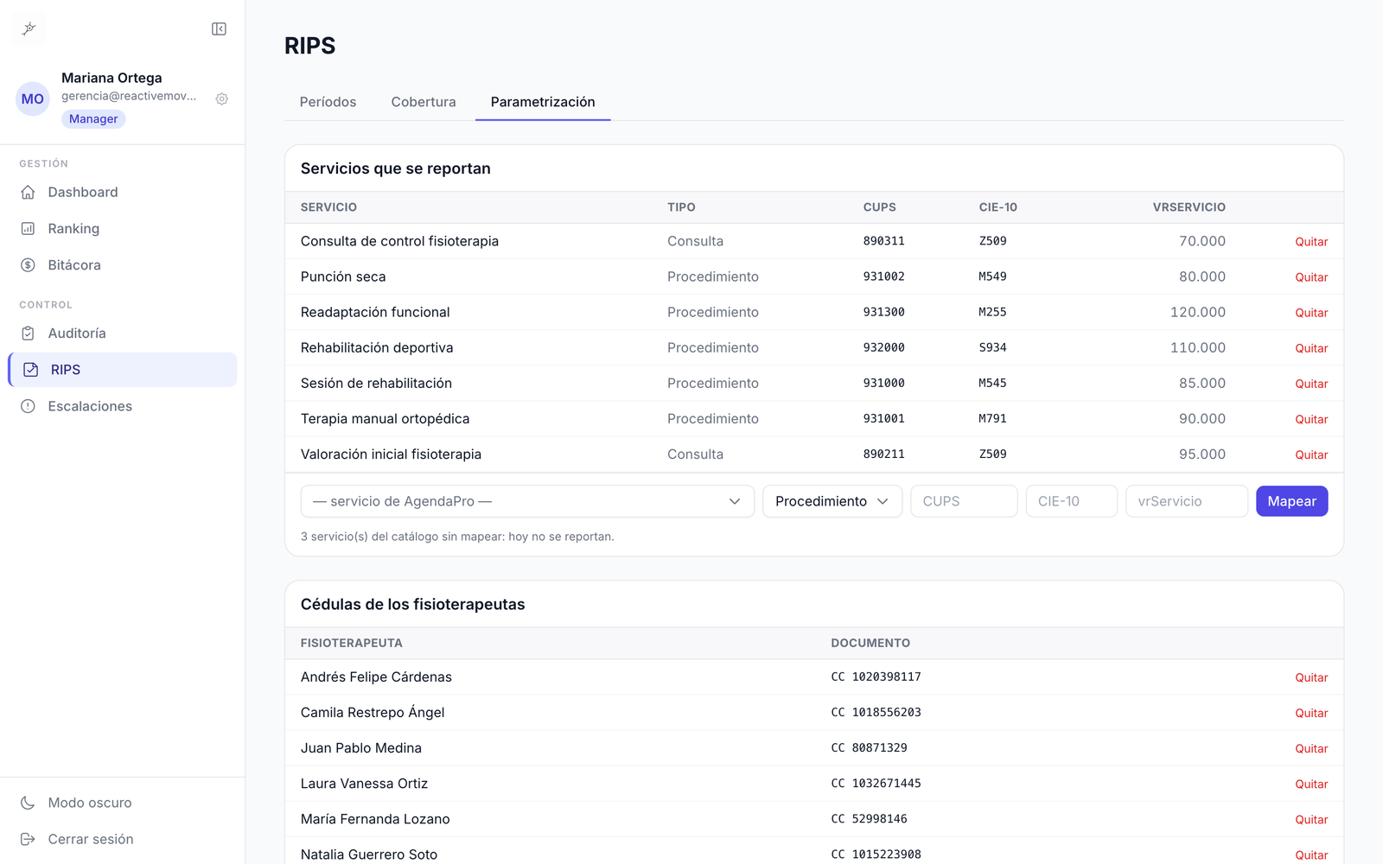Click Quitar for Juan Pablo Medina

[1311, 748]
